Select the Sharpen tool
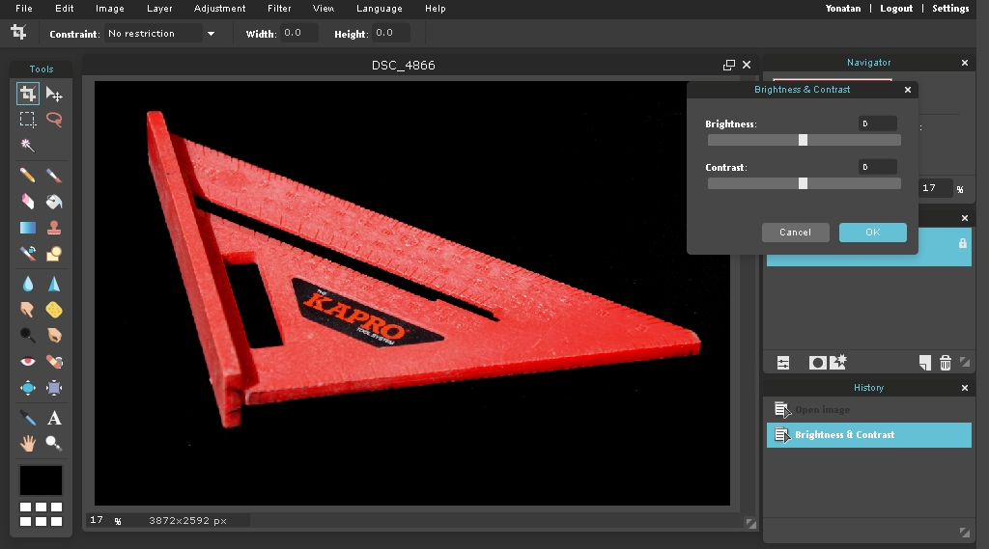This screenshot has width=989, height=549. coord(54,285)
